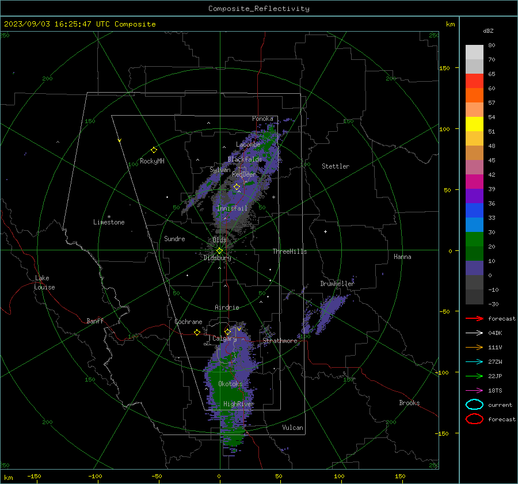Click the yellow diamond marker near RockyMH
The width and height of the screenshot is (518, 484).
(x=154, y=150)
